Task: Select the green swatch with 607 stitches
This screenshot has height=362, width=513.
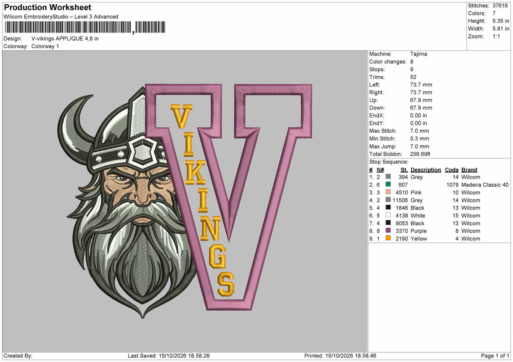Action: coord(388,184)
